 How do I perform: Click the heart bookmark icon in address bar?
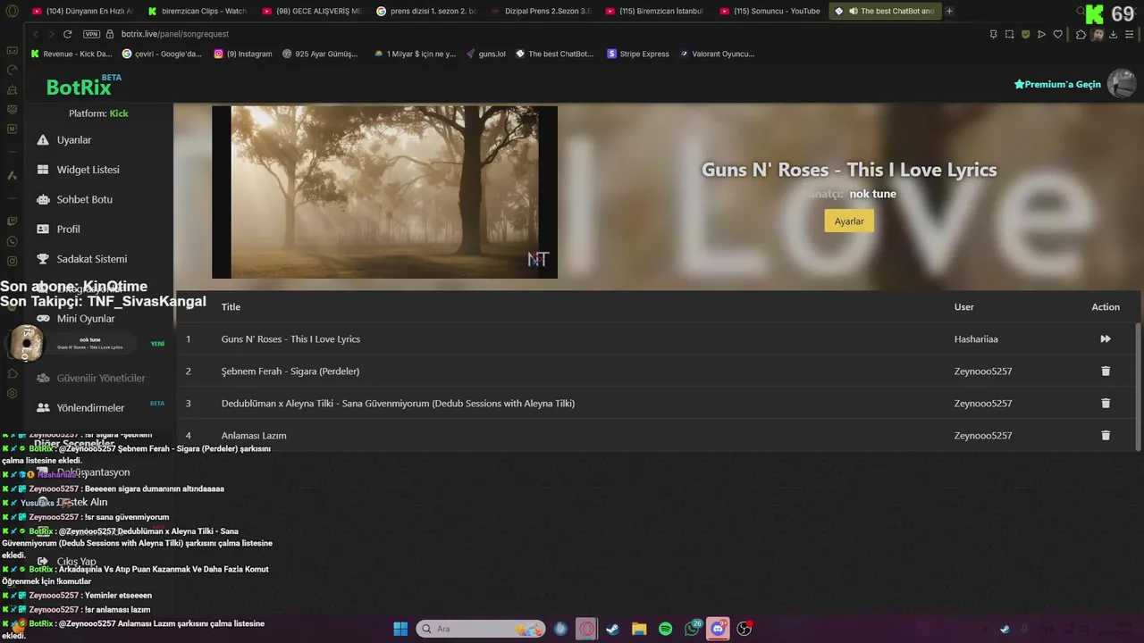coord(1058,34)
